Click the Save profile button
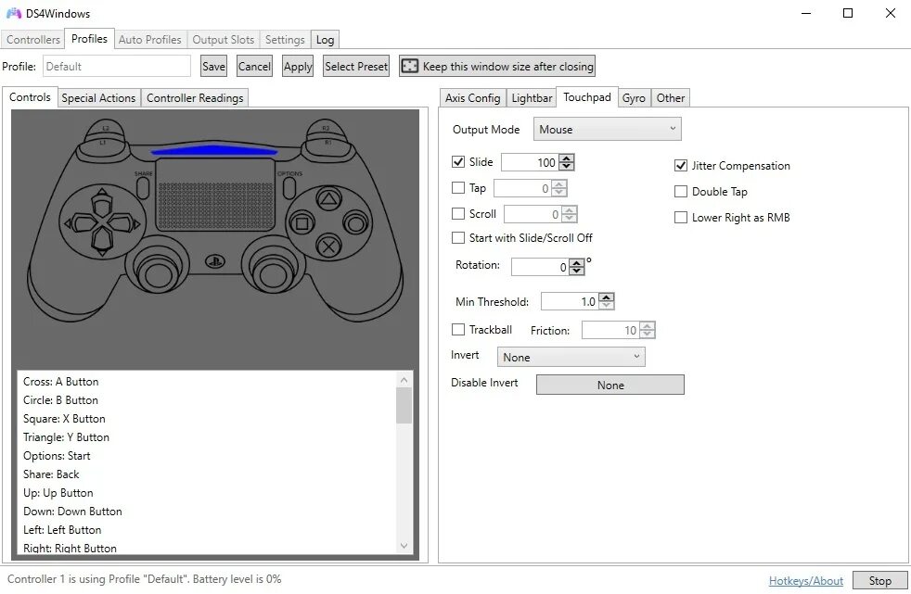 click(213, 66)
